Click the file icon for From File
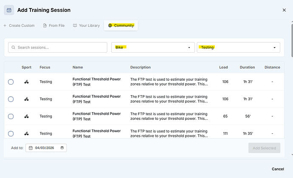 (x=45, y=25)
